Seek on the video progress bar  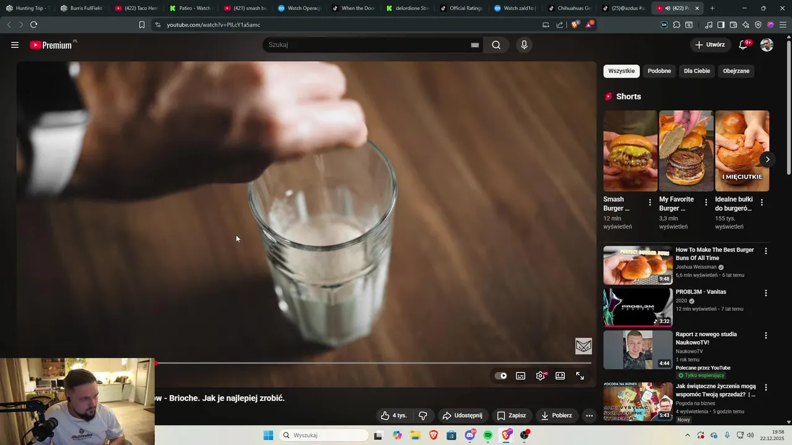pyautogui.click(x=373, y=363)
